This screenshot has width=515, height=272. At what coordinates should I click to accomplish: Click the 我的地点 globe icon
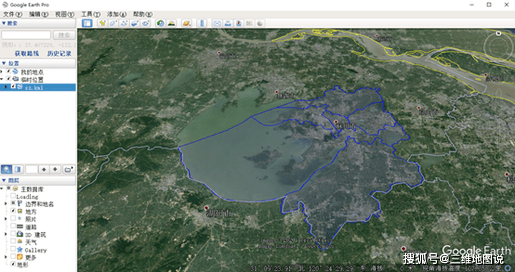(x=16, y=72)
